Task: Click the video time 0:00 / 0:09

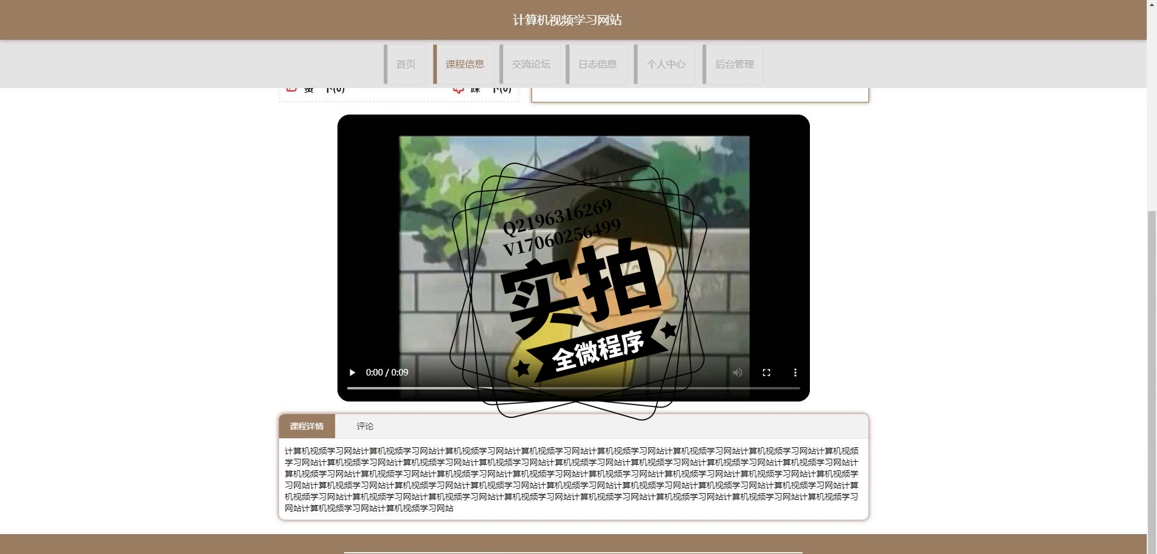Action: 387,373
